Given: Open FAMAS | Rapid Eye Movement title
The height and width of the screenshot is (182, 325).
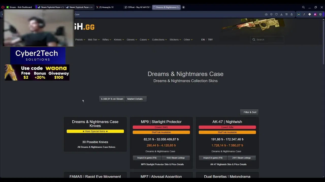Looking at the screenshot, I should tap(95, 177).
